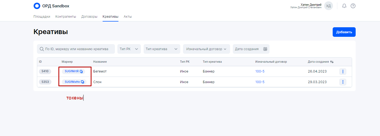
Task: Sort by Дата создания column arrows
Action: [x=332, y=62]
